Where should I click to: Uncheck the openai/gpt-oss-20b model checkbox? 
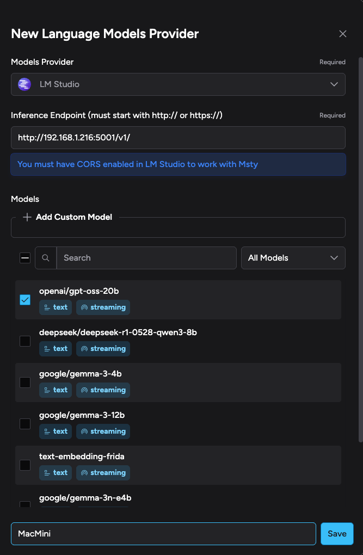click(25, 300)
